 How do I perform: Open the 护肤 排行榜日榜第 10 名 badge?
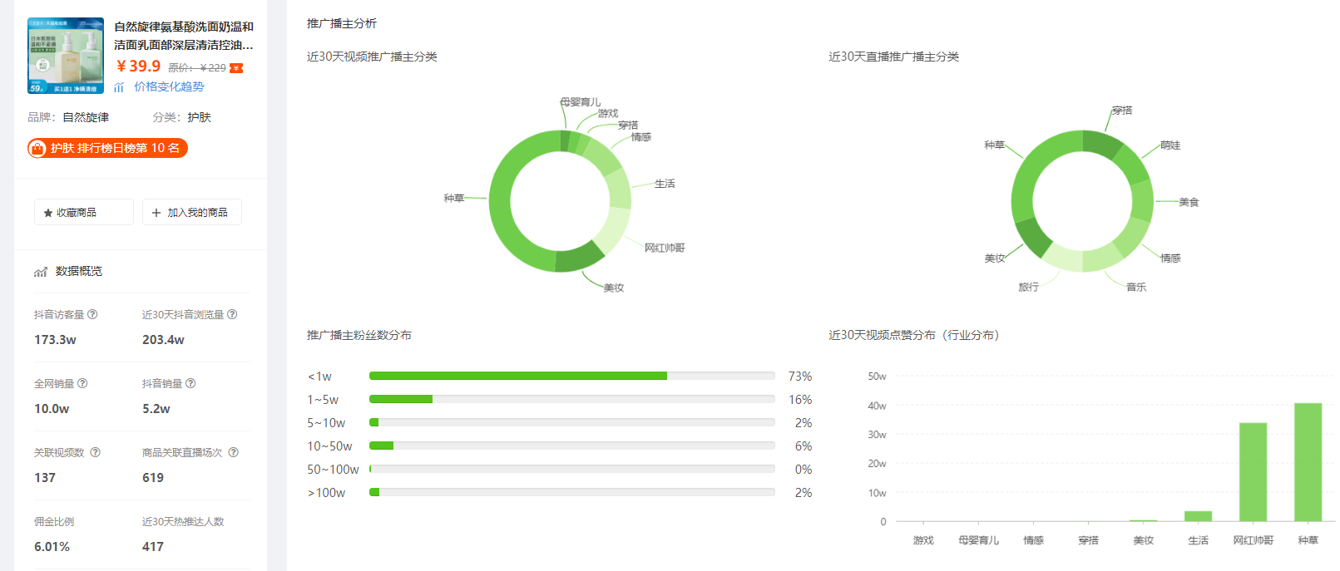pyautogui.click(x=107, y=148)
